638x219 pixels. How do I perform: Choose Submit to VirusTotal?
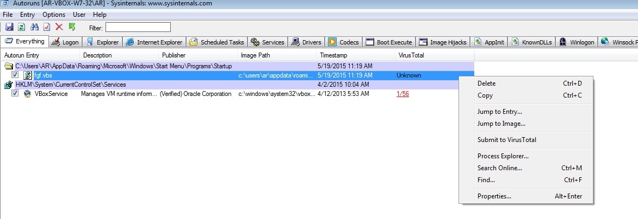click(526, 140)
